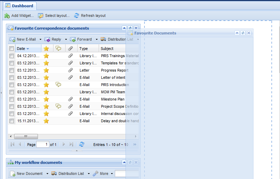280x179 pixels.
Task: Toggle star on MOM PM Team row
Action: (46, 92)
